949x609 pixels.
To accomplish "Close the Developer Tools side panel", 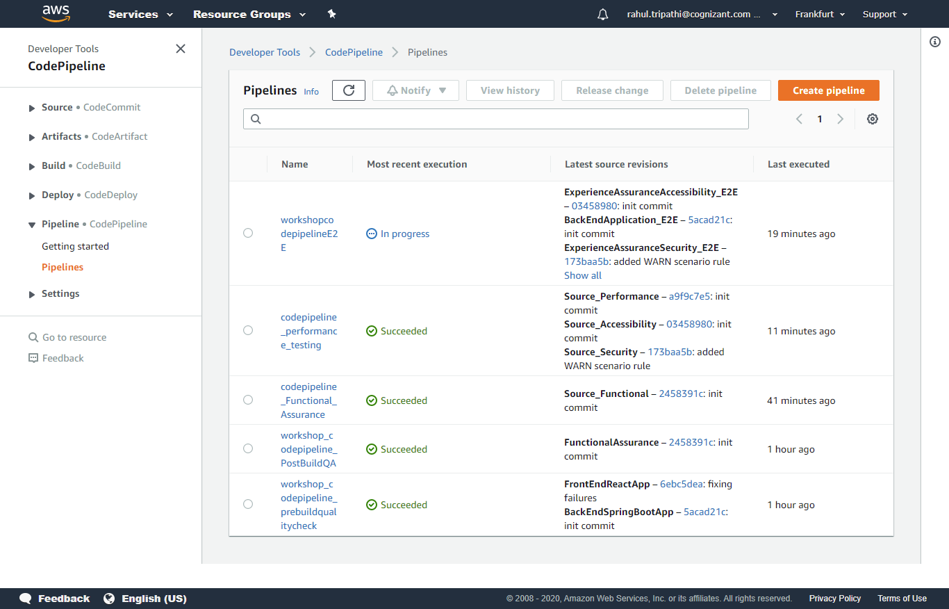I will pyautogui.click(x=181, y=49).
